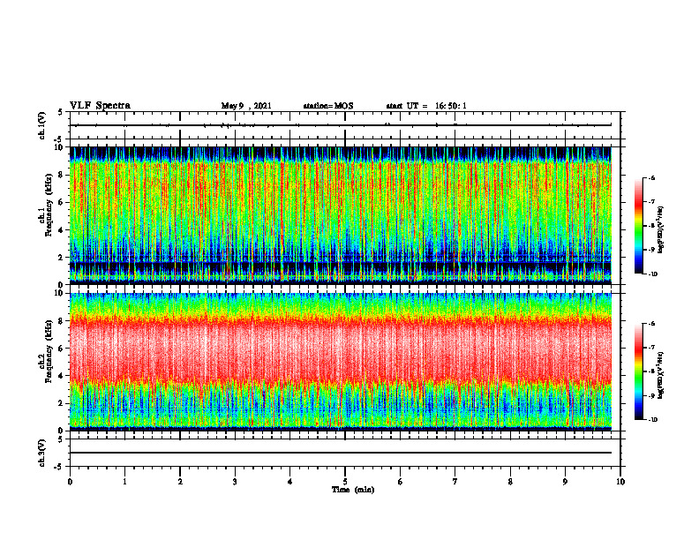This screenshot has height=540, width=699.
Task: Click the time axis tick label "6"
Action: coord(401,482)
